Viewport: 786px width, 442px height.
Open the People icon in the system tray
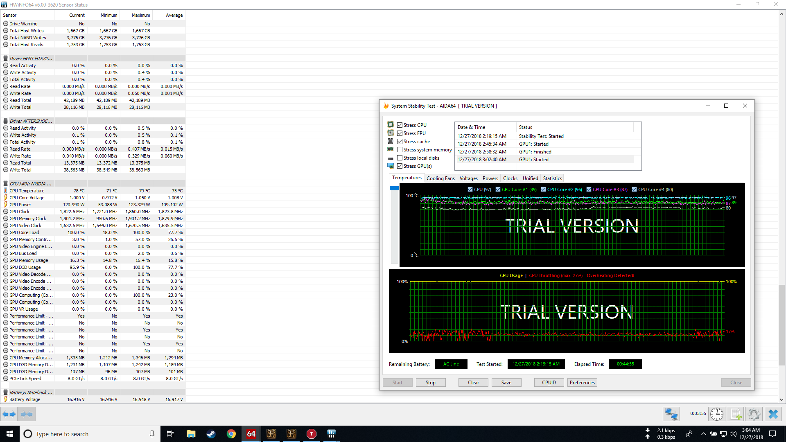click(x=689, y=434)
